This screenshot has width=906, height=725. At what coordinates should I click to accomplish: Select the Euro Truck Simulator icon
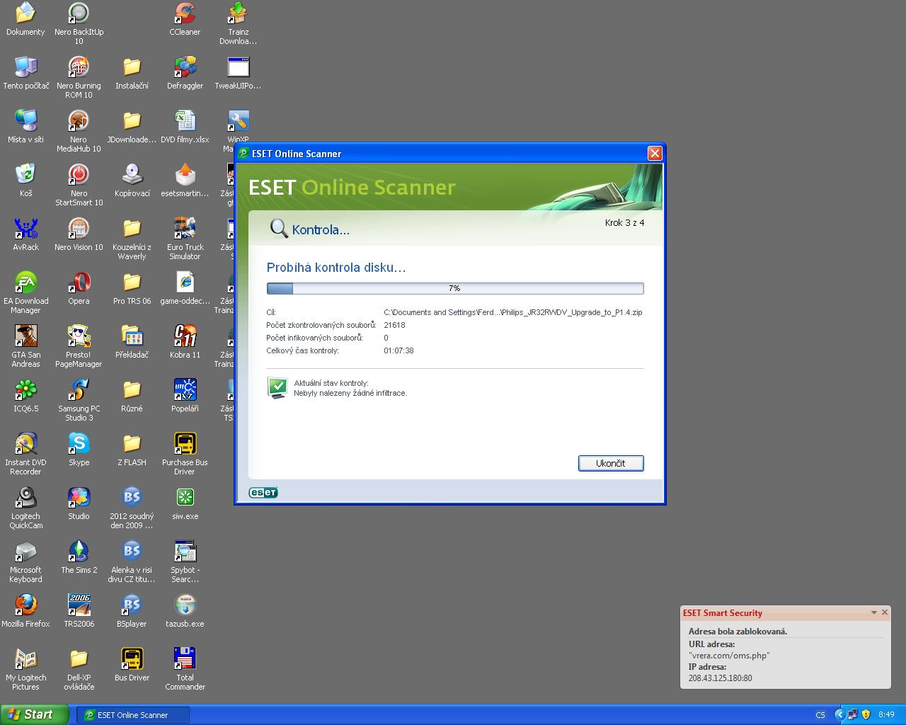pos(185,229)
